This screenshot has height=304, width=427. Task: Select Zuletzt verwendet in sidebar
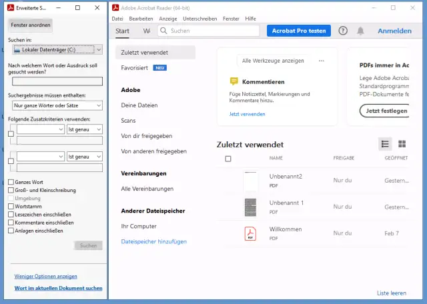[155, 53]
